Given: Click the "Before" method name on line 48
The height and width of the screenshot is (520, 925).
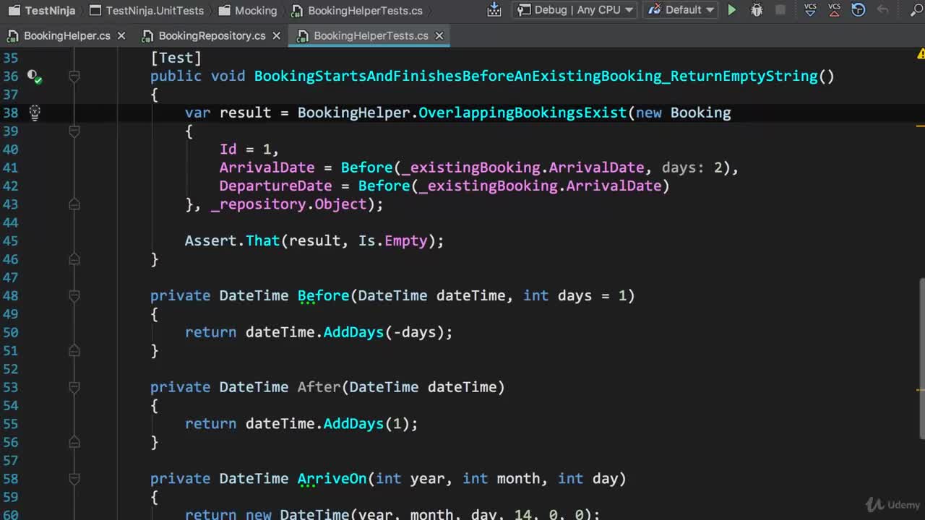Looking at the screenshot, I should point(323,295).
